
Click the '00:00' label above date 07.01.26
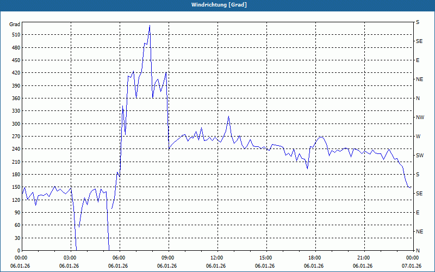click(x=413, y=258)
